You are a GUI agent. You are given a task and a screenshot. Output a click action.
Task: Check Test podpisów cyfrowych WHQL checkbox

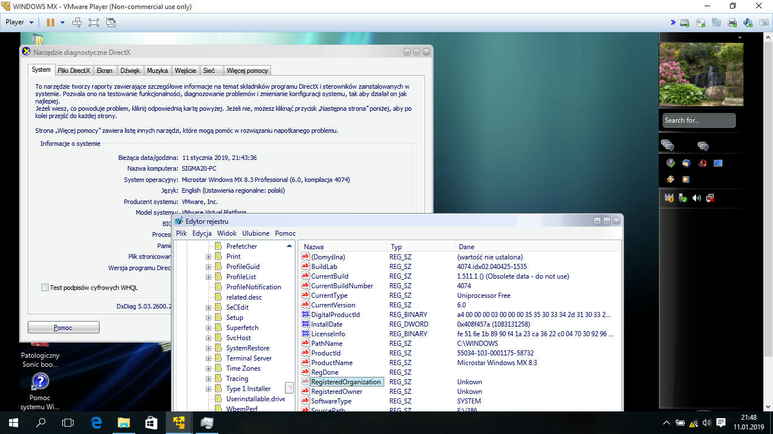(x=45, y=288)
